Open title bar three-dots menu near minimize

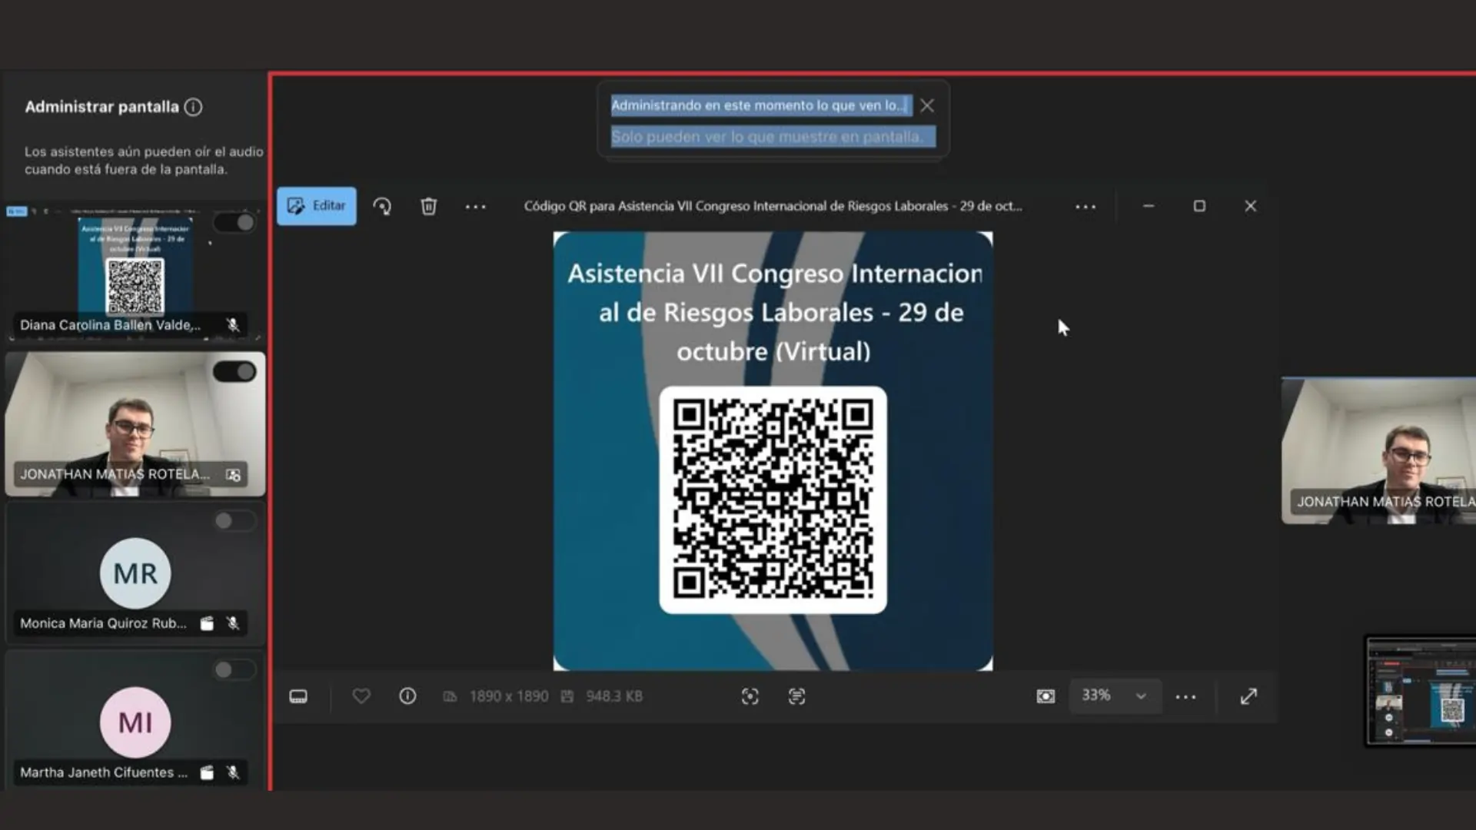coord(1085,206)
